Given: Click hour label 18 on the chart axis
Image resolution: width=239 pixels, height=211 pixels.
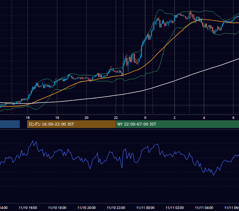Looking at the screenshot, I should click(57, 118).
